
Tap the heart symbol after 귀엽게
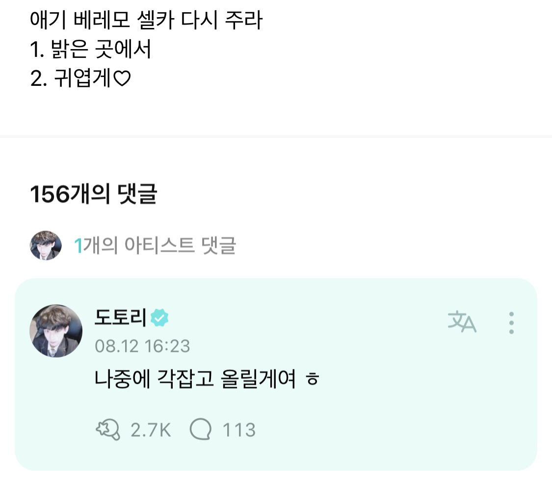[x=122, y=79]
